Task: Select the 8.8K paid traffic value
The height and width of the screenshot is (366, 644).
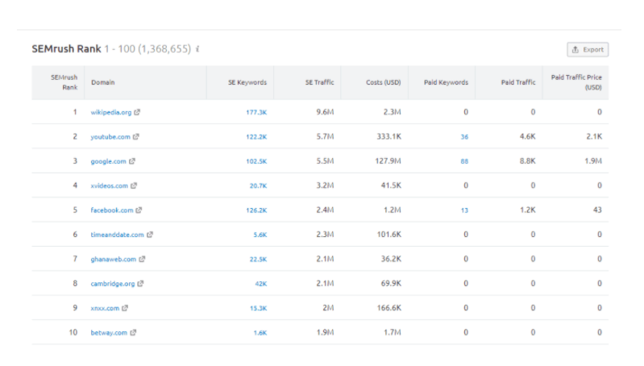Action: pyautogui.click(x=527, y=161)
